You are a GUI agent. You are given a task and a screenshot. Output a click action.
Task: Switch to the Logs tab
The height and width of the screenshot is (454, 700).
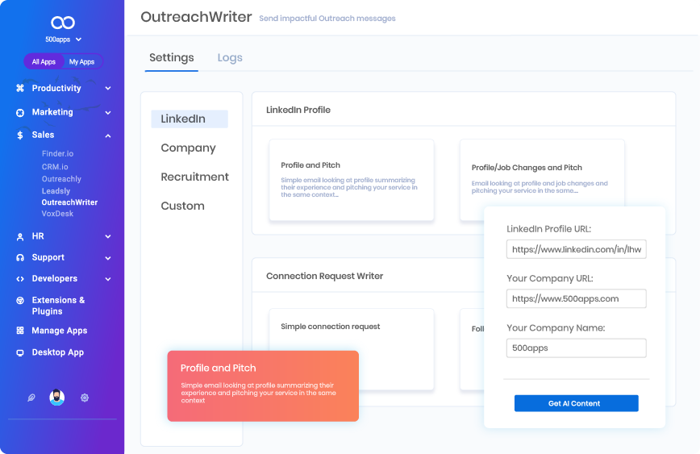click(x=230, y=58)
